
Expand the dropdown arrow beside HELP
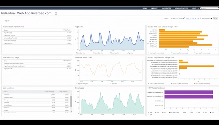point(199,8)
